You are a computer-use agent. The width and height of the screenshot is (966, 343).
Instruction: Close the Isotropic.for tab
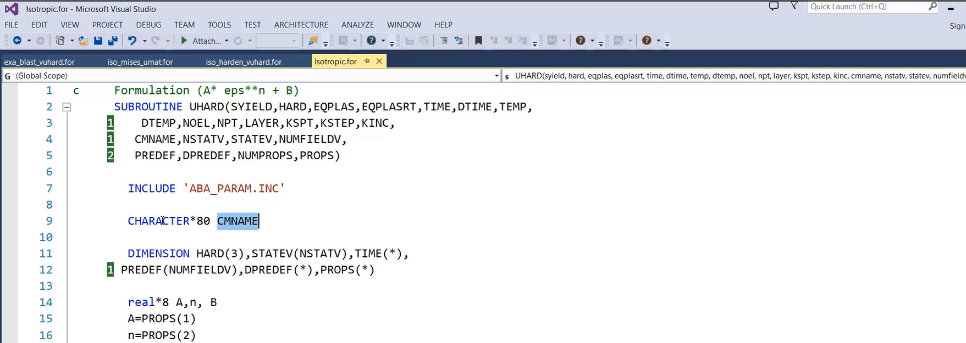point(379,61)
